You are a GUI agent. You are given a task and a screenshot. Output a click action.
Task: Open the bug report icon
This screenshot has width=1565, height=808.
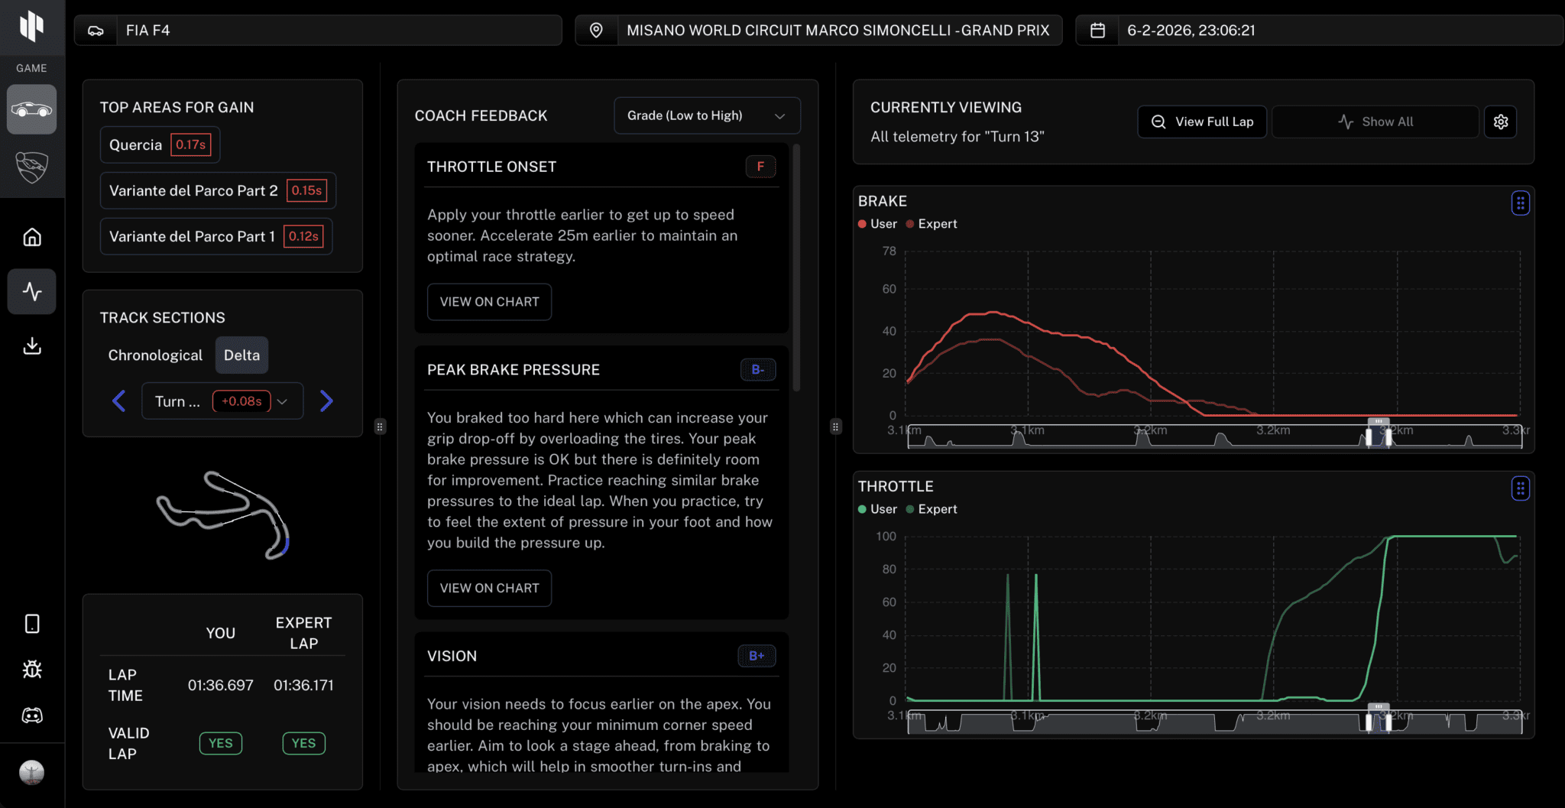click(x=32, y=670)
